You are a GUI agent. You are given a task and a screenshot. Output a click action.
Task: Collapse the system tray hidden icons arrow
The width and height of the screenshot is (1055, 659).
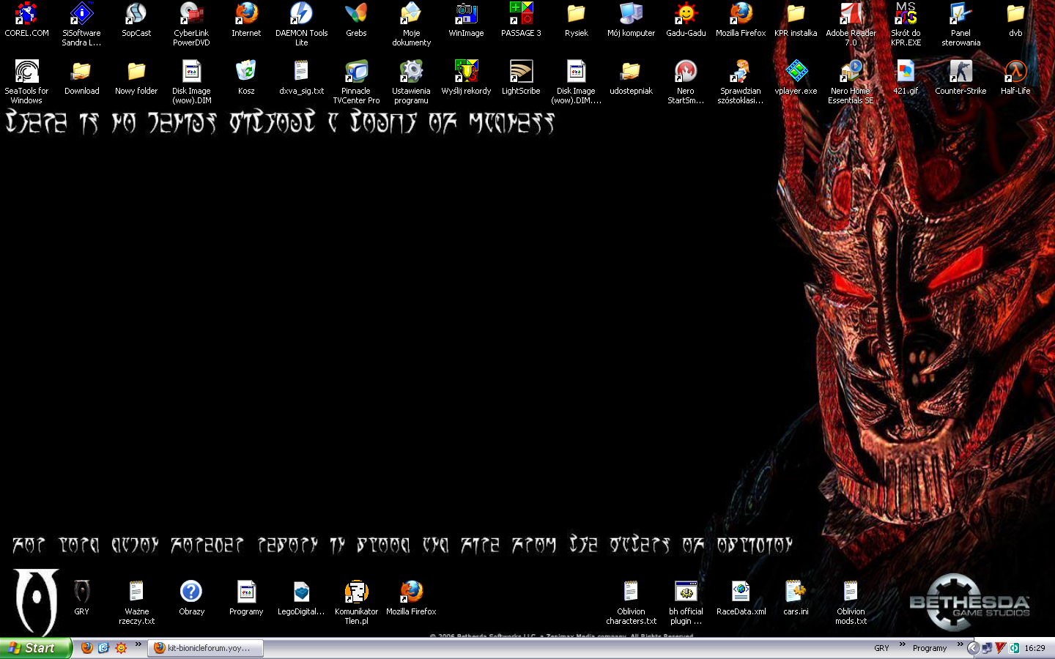tap(974, 648)
